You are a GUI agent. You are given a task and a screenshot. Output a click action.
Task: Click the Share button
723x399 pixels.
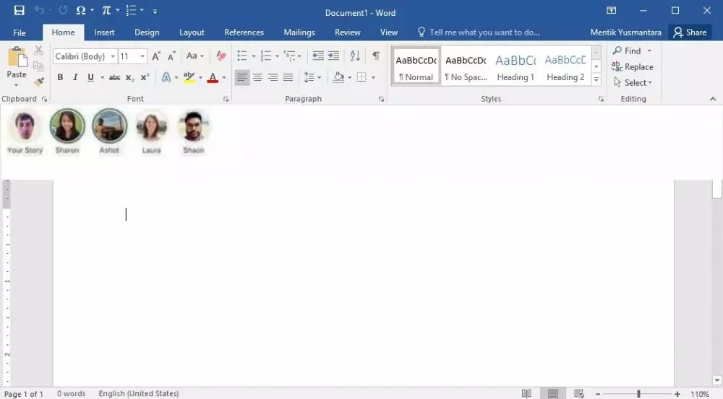click(x=689, y=32)
